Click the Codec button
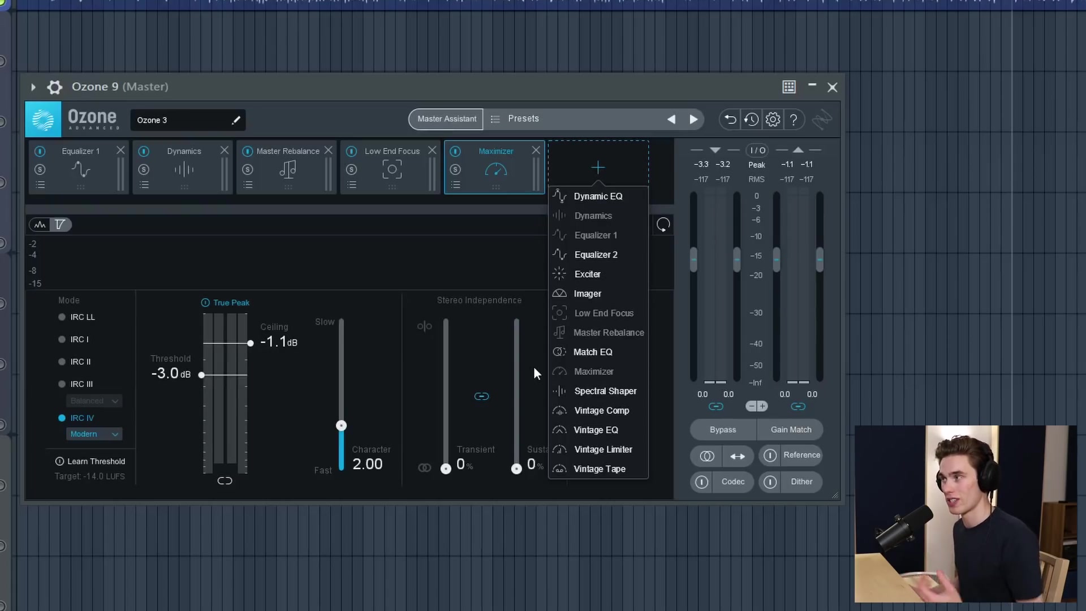The width and height of the screenshot is (1086, 611). (722, 482)
